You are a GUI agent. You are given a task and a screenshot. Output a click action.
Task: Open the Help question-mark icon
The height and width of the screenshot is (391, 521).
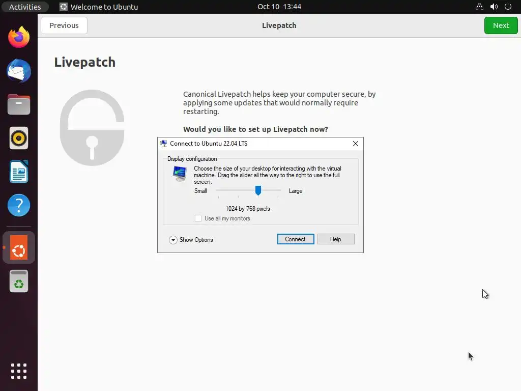[x=19, y=205]
